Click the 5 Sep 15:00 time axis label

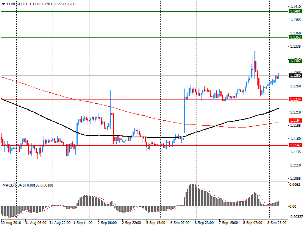click(x=156, y=223)
